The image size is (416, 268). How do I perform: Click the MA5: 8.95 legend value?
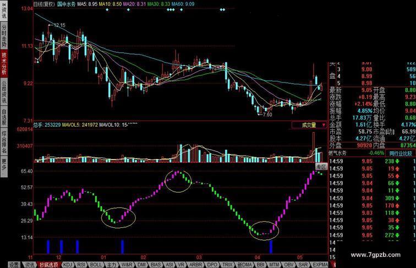pos(87,4)
